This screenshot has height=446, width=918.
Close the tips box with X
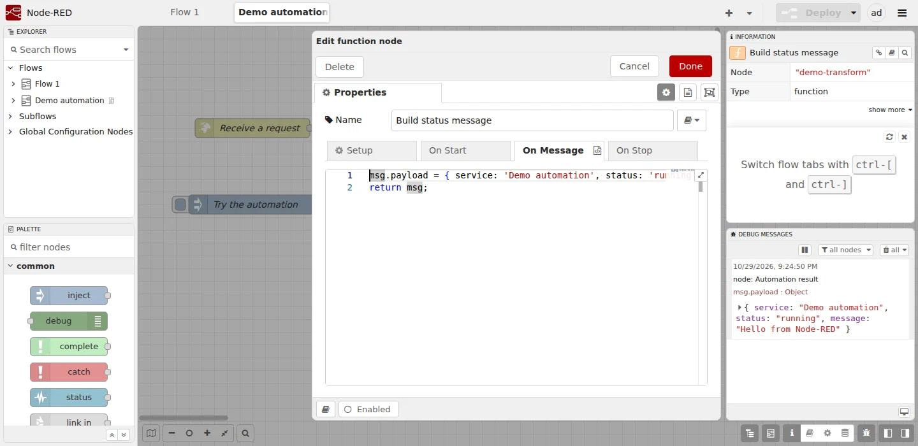click(x=904, y=137)
